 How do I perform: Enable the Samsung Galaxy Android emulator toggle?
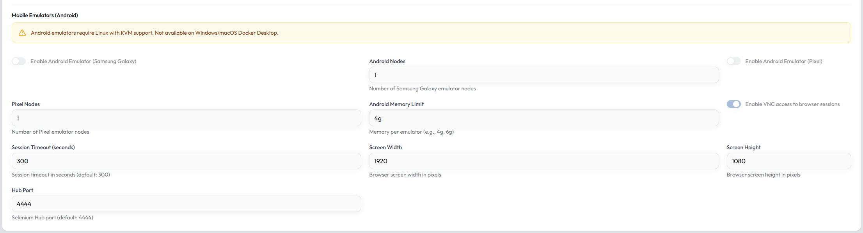[19, 61]
